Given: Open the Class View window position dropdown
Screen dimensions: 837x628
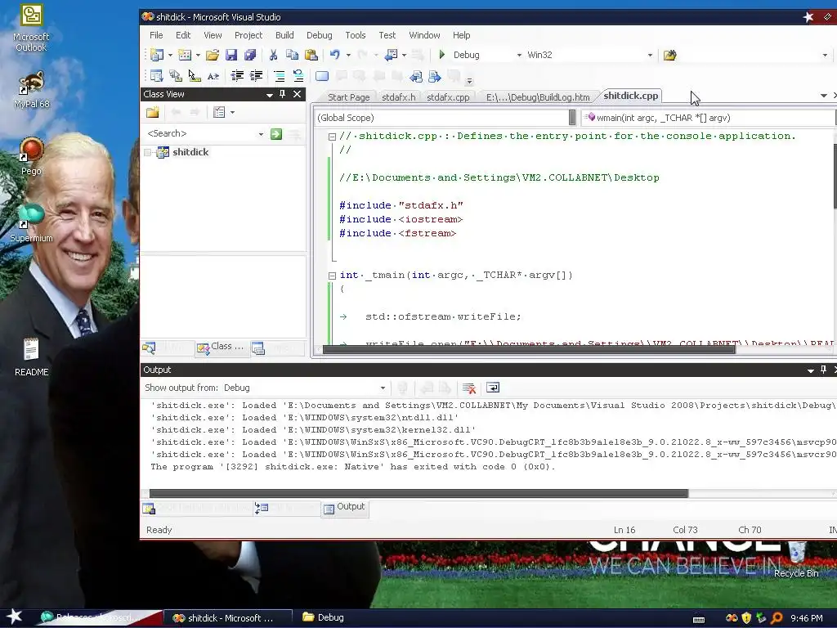Looking at the screenshot, I should pyautogui.click(x=270, y=95).
